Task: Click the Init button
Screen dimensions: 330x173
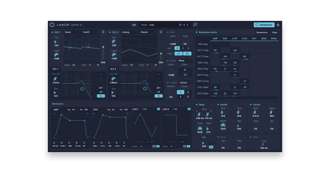Action: coord(134,25)
